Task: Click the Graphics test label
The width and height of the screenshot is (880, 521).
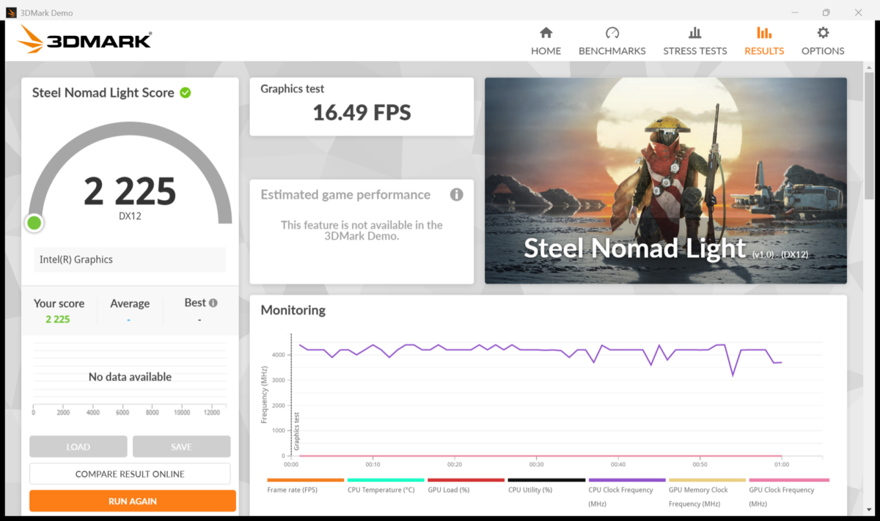Action: click(x=293, y=89)
